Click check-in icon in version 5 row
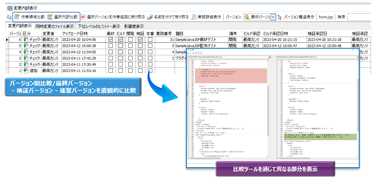 pos(26,46)
